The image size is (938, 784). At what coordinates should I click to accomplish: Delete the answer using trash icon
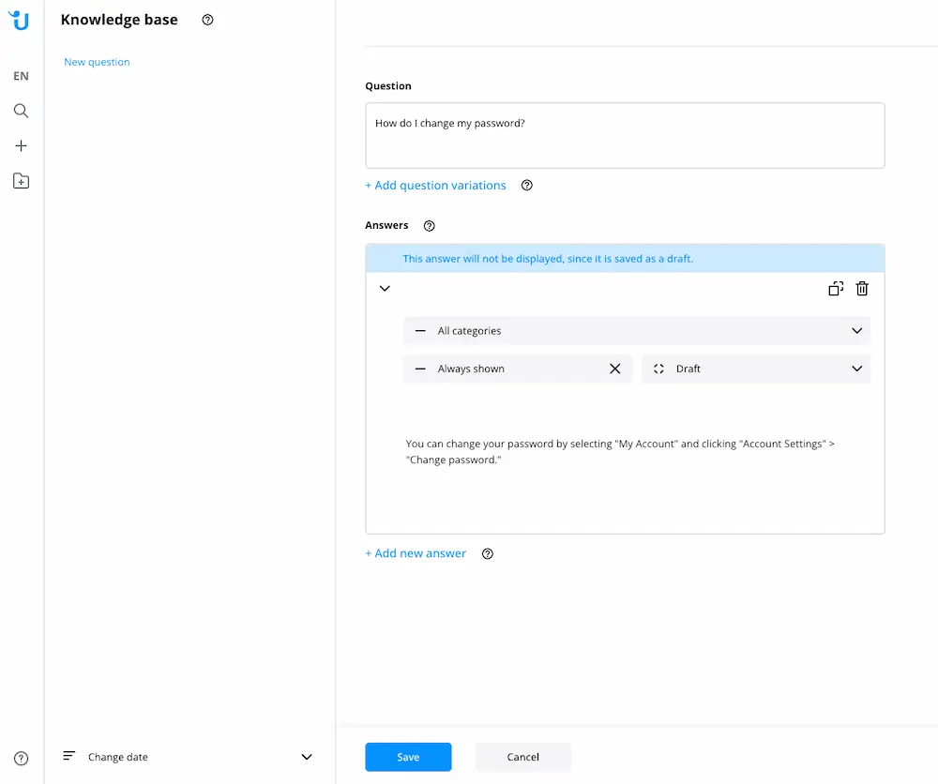tap(862, 289)
